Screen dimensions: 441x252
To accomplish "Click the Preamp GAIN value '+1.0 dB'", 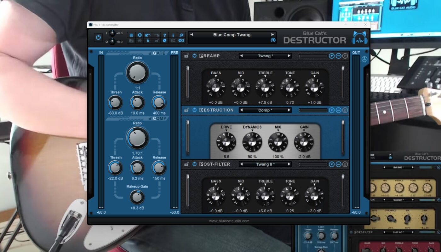I will (x=314, y=102).
